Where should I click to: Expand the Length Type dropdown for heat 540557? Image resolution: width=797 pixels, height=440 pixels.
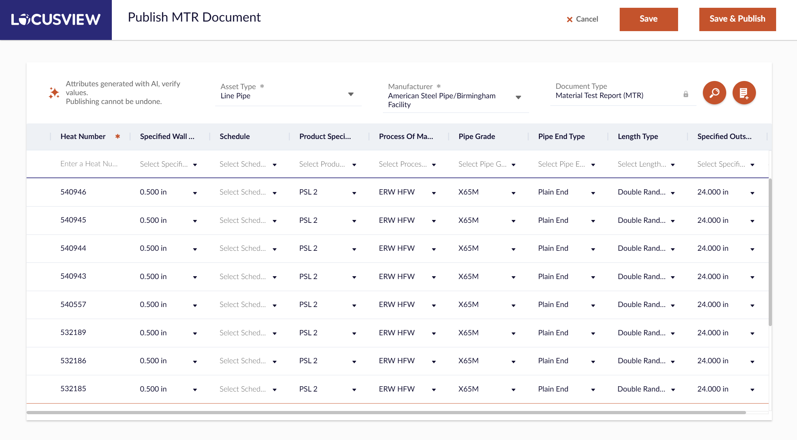672,306
